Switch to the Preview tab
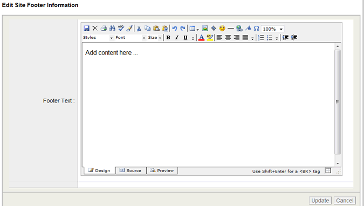This screenshot has width=364, height=206. click(x=162, y=170)
